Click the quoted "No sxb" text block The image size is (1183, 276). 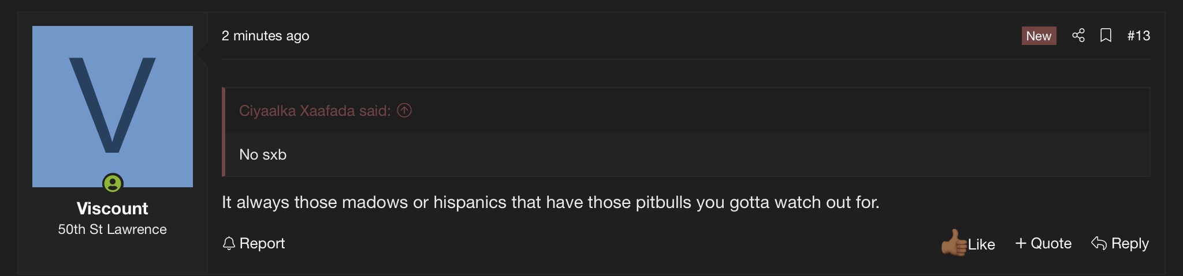point(263,154)
